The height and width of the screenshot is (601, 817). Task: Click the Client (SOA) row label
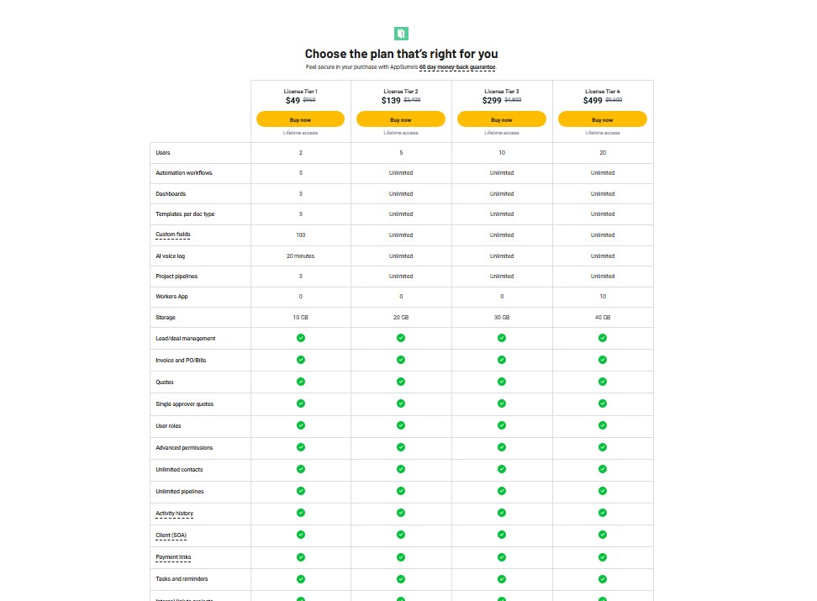[x=171, y=535]
